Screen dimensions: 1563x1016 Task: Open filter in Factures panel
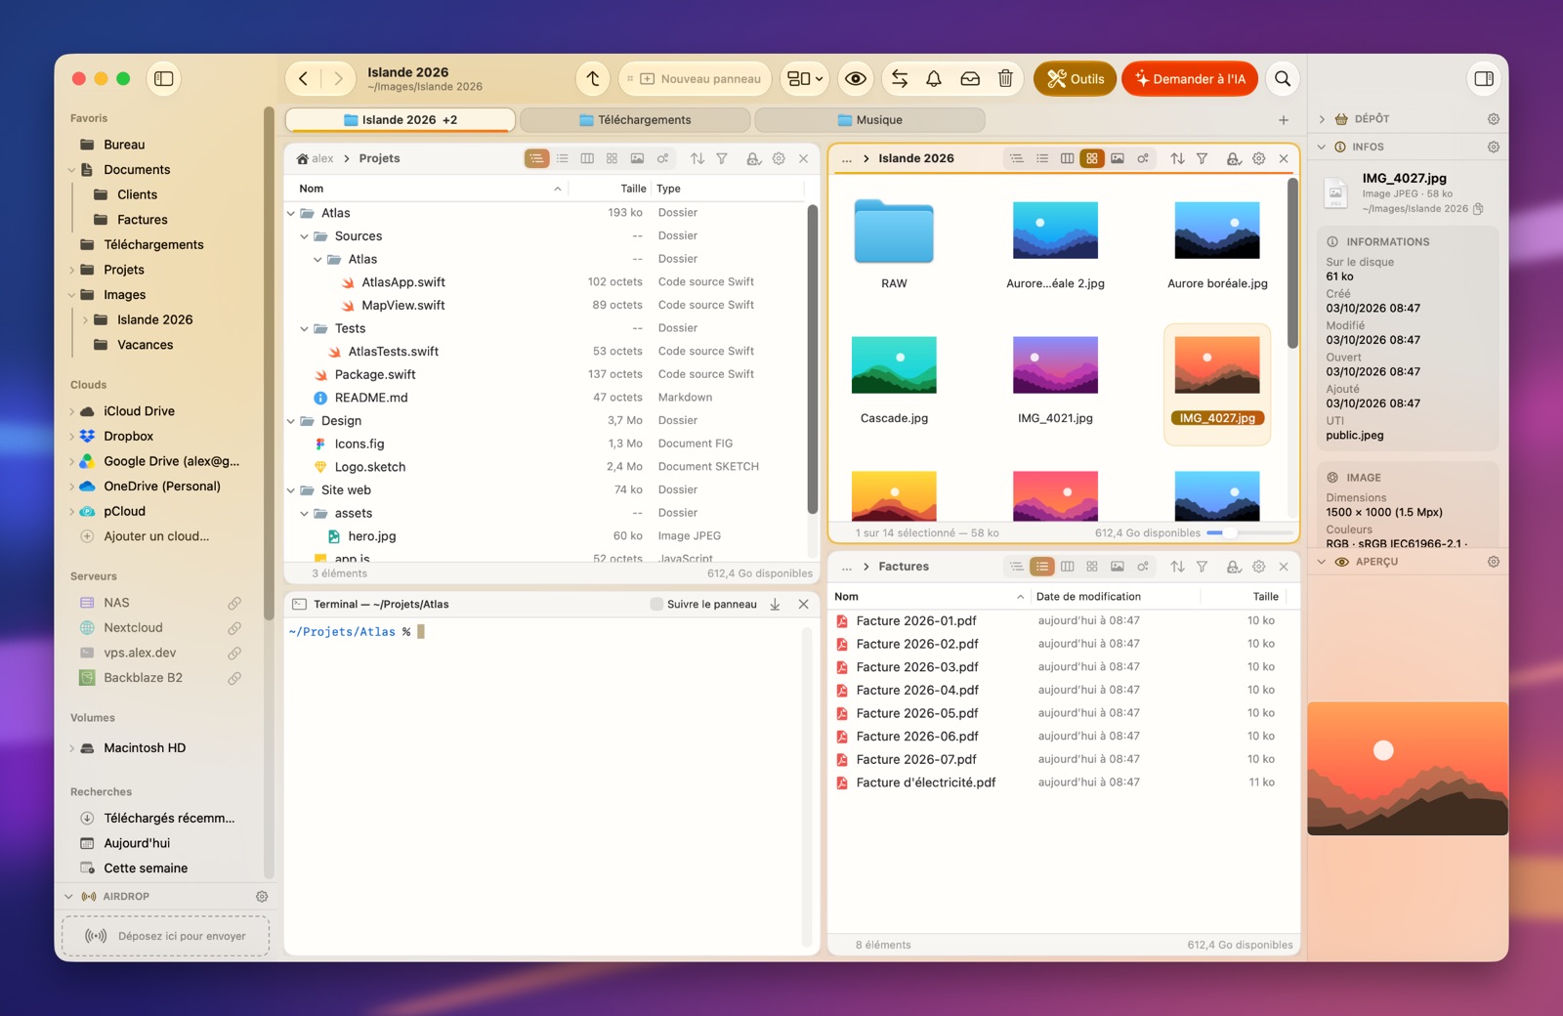pyautogui.click(x=1203, y=567)
